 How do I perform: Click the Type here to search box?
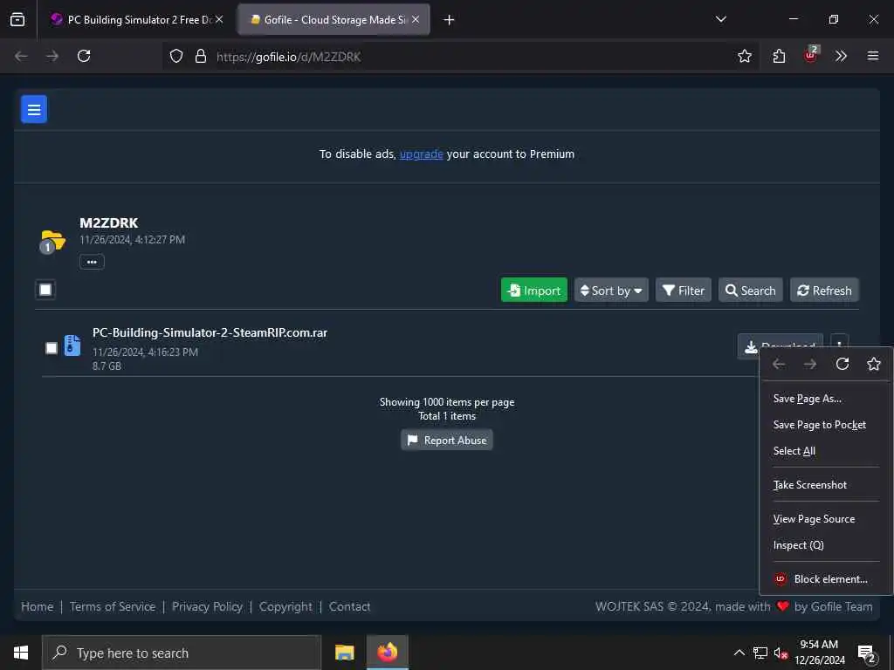[182, 653]
